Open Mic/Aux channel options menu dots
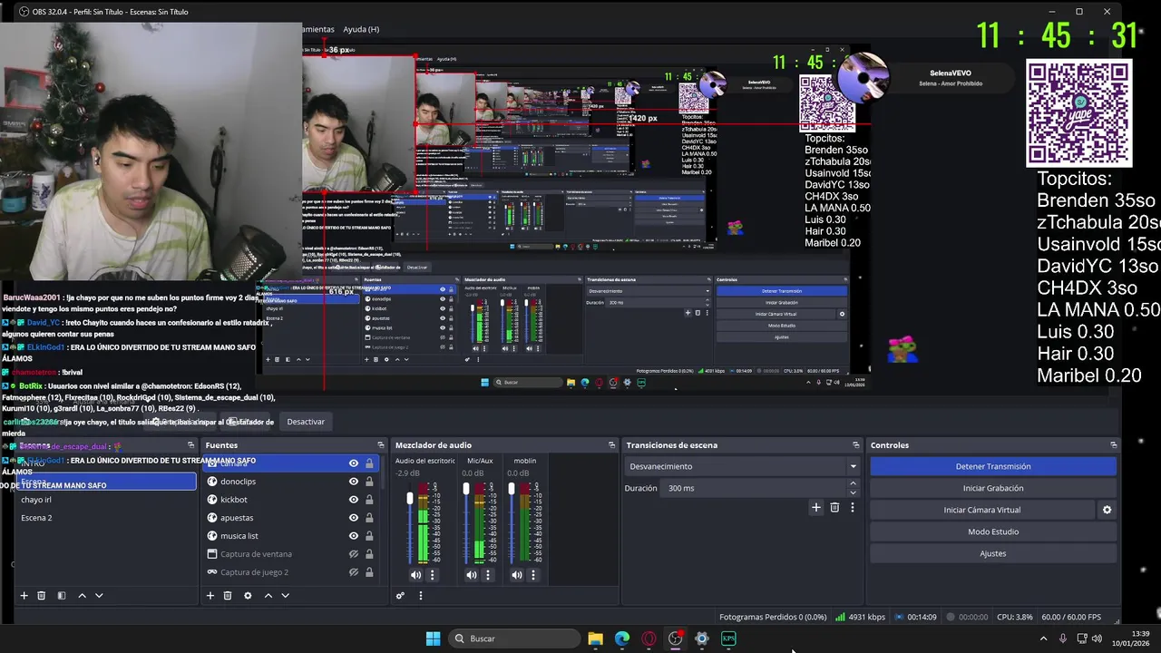Screen dimensions: 1161x653 pos(488,575)
